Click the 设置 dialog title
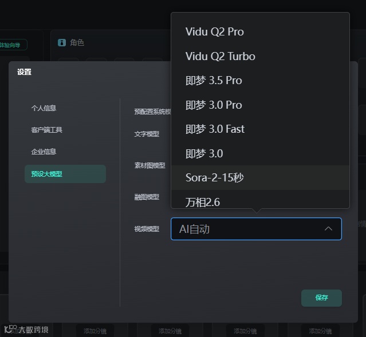This screenshot has width=366, height=337. coord(24,72)
